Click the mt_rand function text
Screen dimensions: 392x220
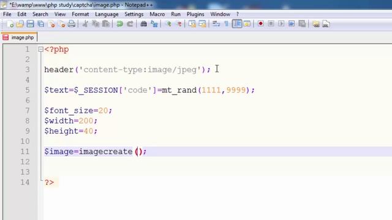coord(179,90)
